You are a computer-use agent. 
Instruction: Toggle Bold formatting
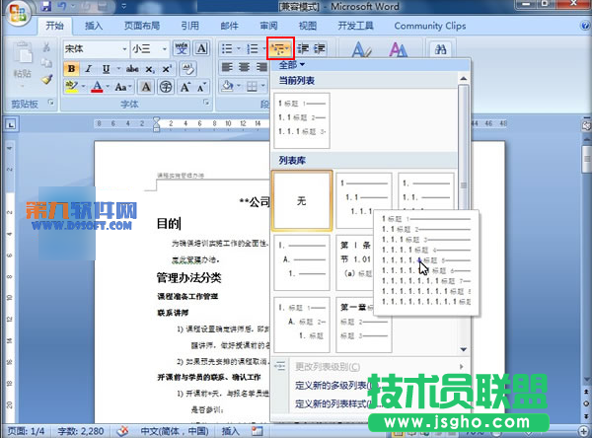click(71, 69)
